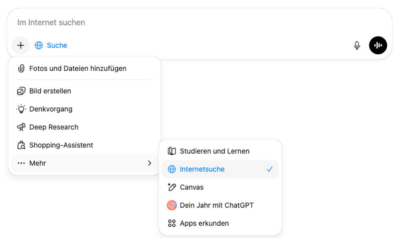The height and width of the screenshot is (238, 400).
Task: Enable the Suche web search mode
Action: pos(51,45)
